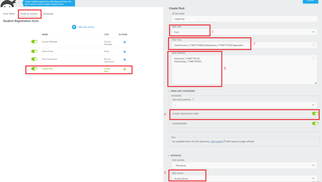The width and height of the screenshot is (322, 182).
Task: Switch to the Emails & Actions tab
Action: click(29, 14)
